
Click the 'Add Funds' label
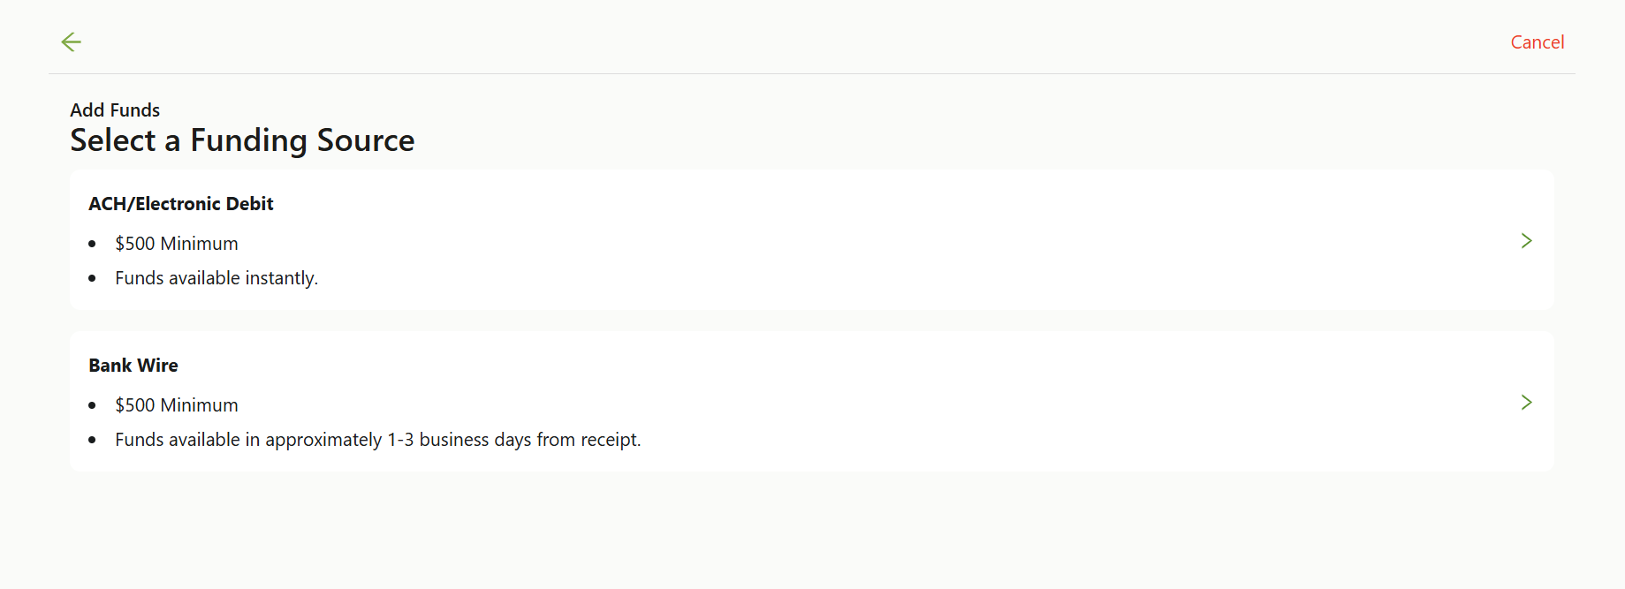[x=115, y=110]
